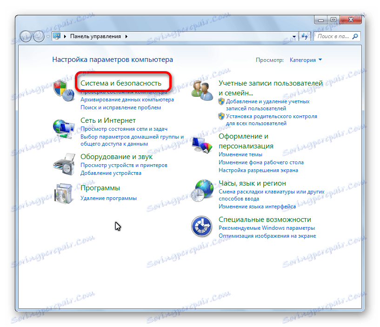380x327 pixels.
Task: Click the Back navigation arrow button
Action: [26, 36]
